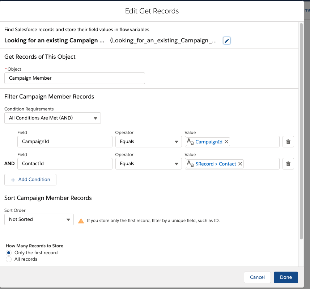Image resolution: width=310 pixels, height=289 pixels.
Task: Select All records radio option
Action: tap(9, 259)
